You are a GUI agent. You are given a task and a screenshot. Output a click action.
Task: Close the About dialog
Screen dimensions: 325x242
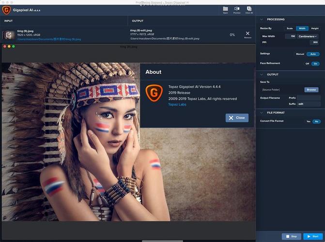tap(237, 118)
